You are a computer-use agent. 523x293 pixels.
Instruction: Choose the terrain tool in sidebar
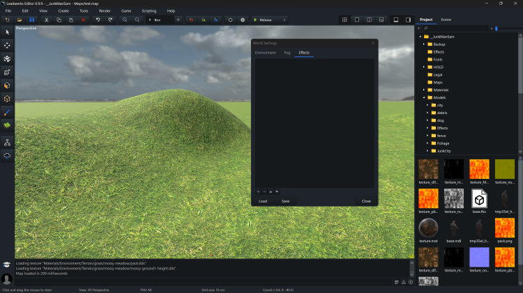pos(7,125)
